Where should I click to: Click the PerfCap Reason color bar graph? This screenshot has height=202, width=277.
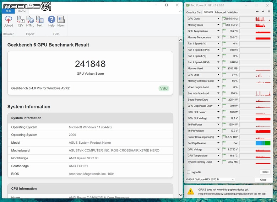(263, 143)
